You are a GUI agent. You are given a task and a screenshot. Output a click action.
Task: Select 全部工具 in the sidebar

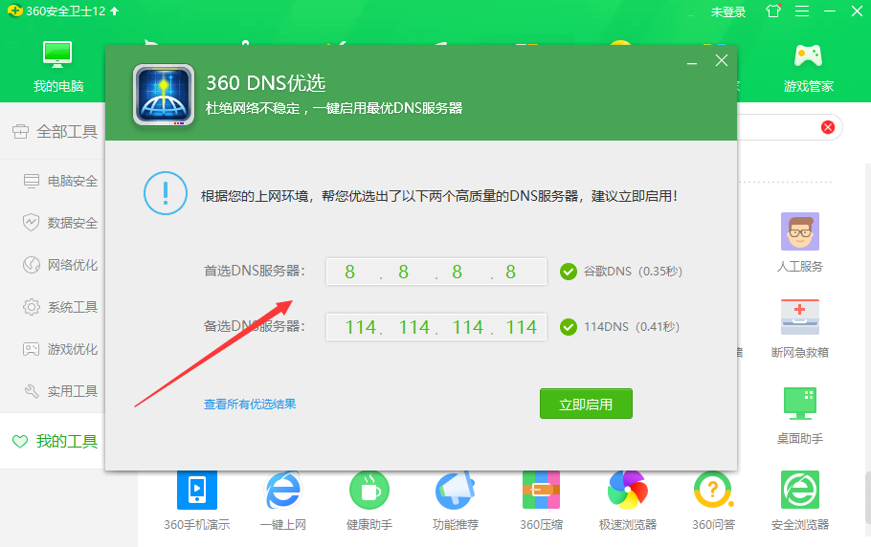tap(55, 132)
